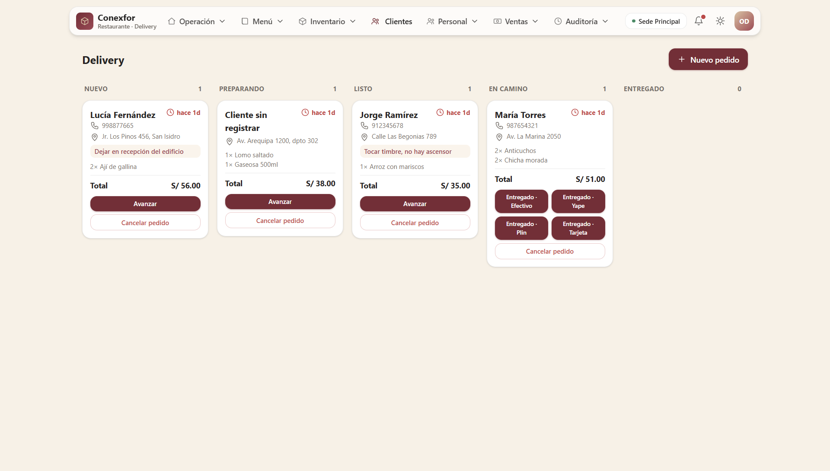Expand the Ventas dropdown
Viewport: 830px width, 471px height.
516,21
